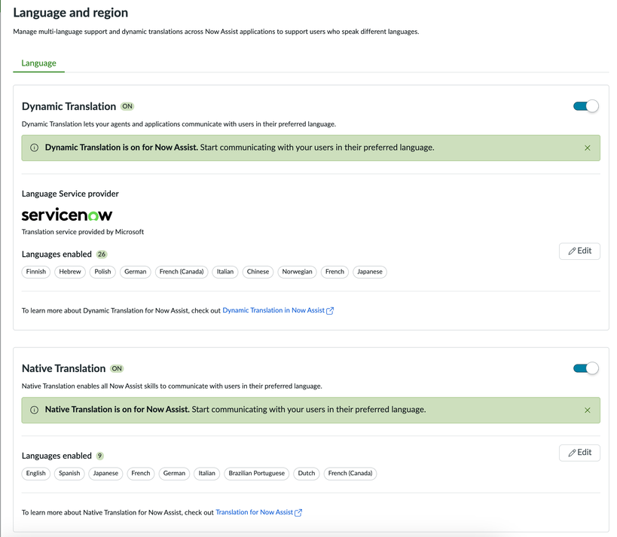The width and height of the screenshot is (617, 537).
Task: Dismiss the Dynamic Translation notification banner
Action: click(588, 148)
